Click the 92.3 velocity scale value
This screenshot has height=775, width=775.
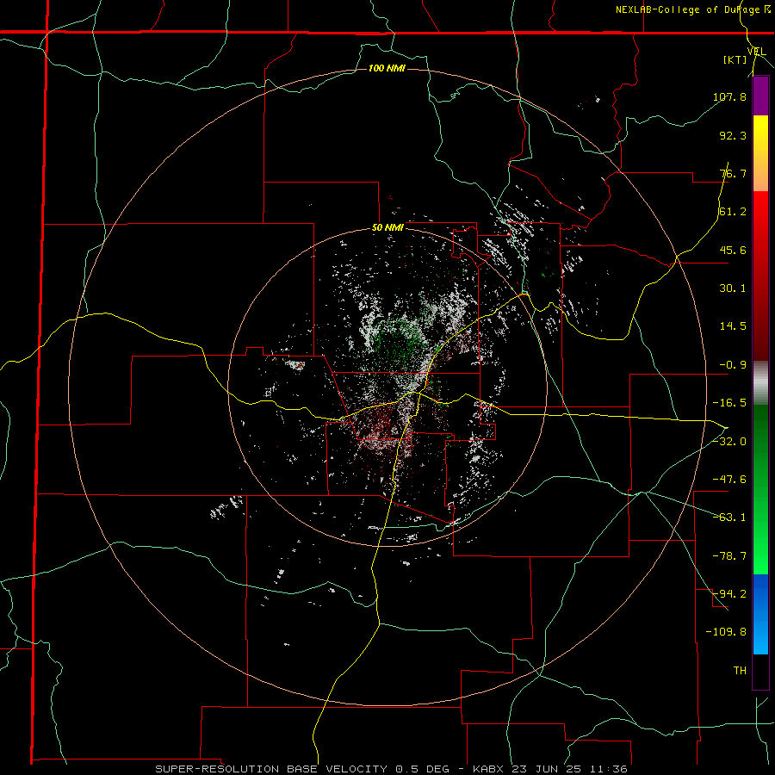tap(733, 135)
